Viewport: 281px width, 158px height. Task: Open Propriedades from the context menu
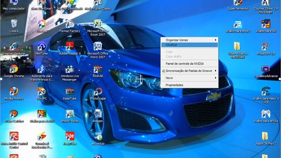pos(189,85)
